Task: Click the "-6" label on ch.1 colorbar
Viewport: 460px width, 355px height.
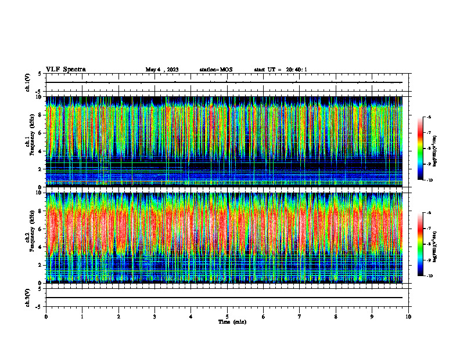Action: (429, 117)
